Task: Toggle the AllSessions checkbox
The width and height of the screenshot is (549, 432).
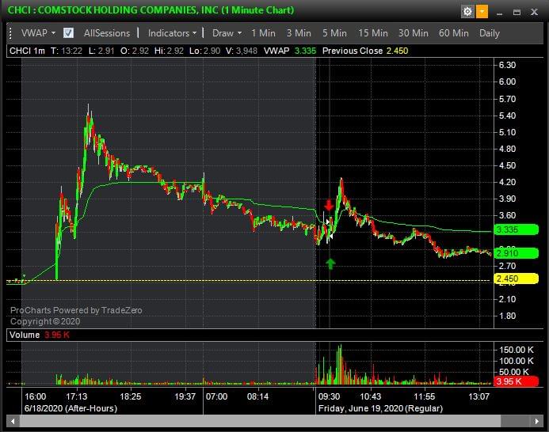Action: coord(68,33)
